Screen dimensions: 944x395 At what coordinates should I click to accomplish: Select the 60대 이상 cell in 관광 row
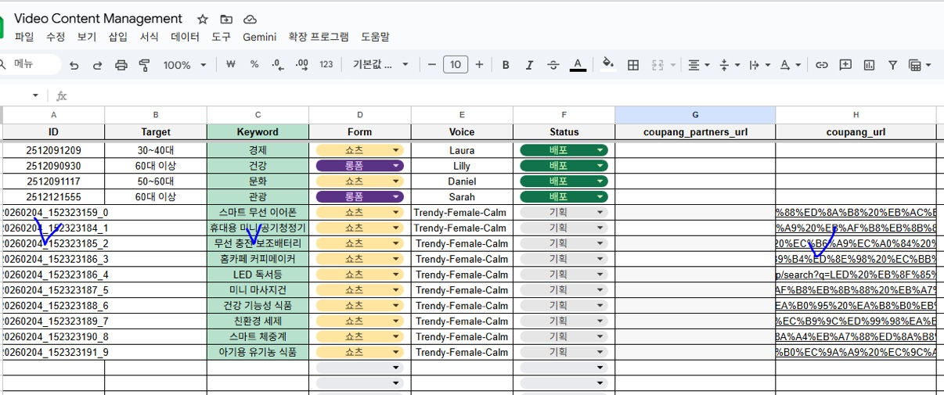tap(156, 197)
